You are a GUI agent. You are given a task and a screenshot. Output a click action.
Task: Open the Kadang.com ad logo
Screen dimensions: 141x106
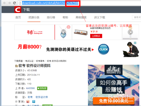(35, 32)
